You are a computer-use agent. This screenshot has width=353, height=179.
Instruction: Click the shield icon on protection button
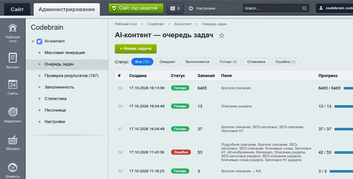tap(114, 8)
